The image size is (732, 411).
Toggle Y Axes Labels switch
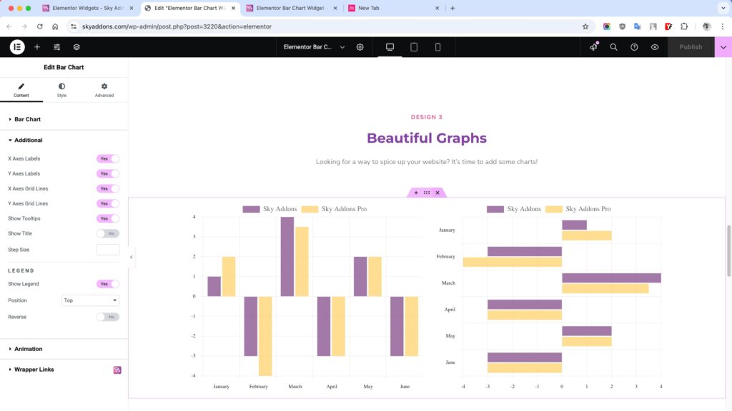click(x=108, y=174)
